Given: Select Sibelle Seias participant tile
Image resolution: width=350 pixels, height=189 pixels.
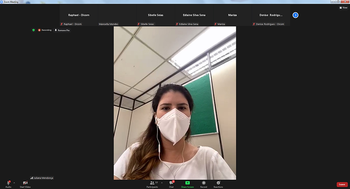Looking at the screenshot, I should (155, 15).
